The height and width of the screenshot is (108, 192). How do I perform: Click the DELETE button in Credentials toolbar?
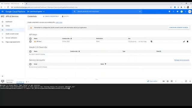[65, 16]
